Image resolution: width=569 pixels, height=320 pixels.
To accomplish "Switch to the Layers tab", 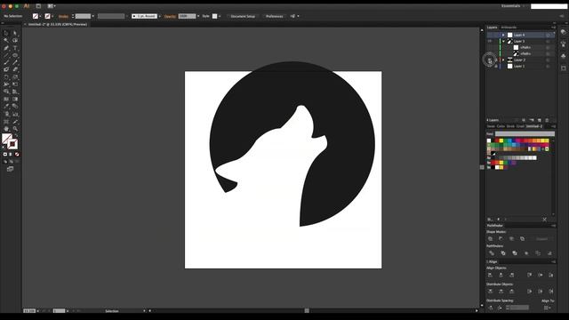I will 492,28.
